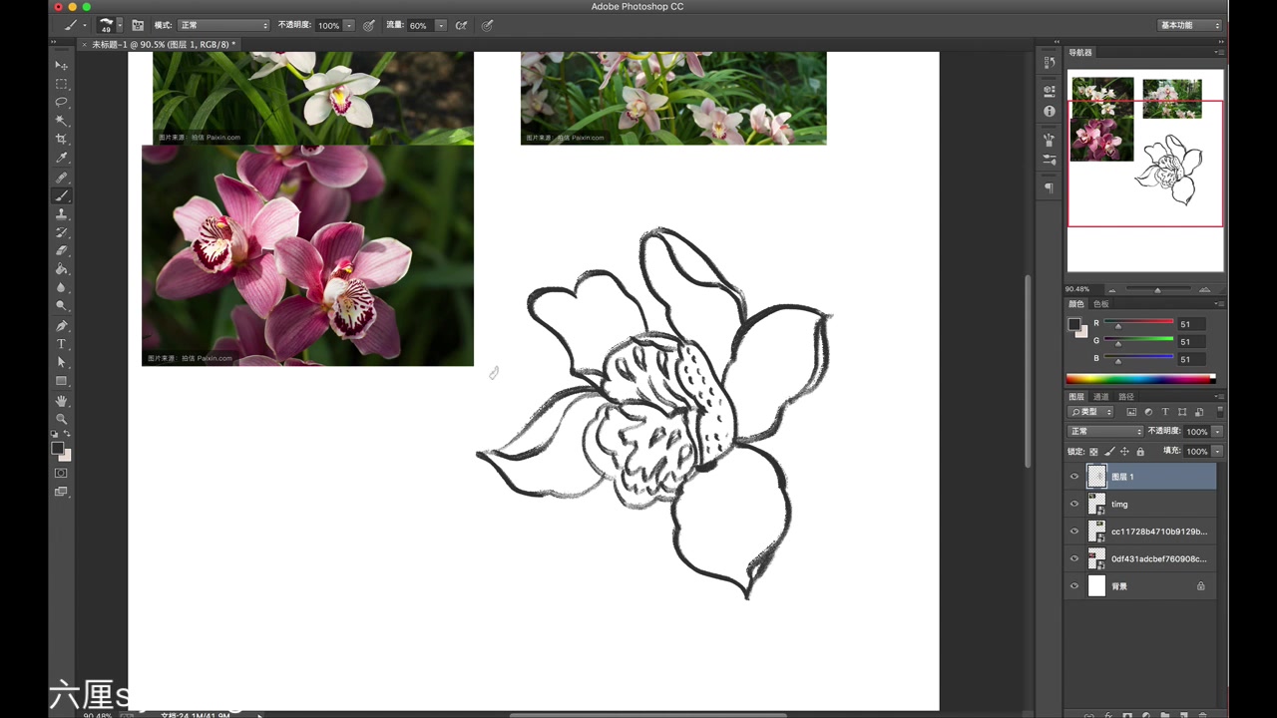Screen dimensions: 1277x718
Task: Switch to the 路径 paths tab
Action: click(1125, 397)
